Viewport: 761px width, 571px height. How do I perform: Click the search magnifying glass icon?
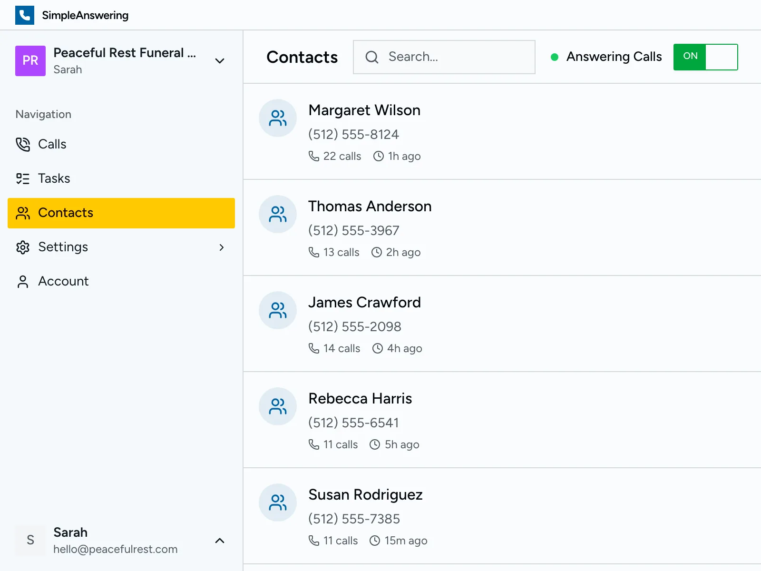click(x=371, y=57)
